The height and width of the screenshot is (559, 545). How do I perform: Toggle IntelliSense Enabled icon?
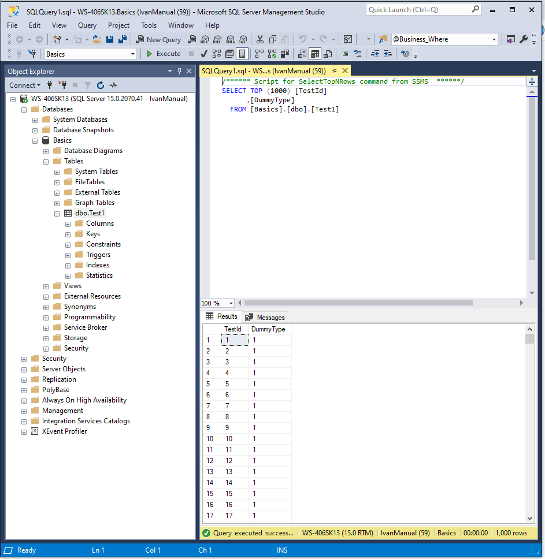(x=242, y=54)
